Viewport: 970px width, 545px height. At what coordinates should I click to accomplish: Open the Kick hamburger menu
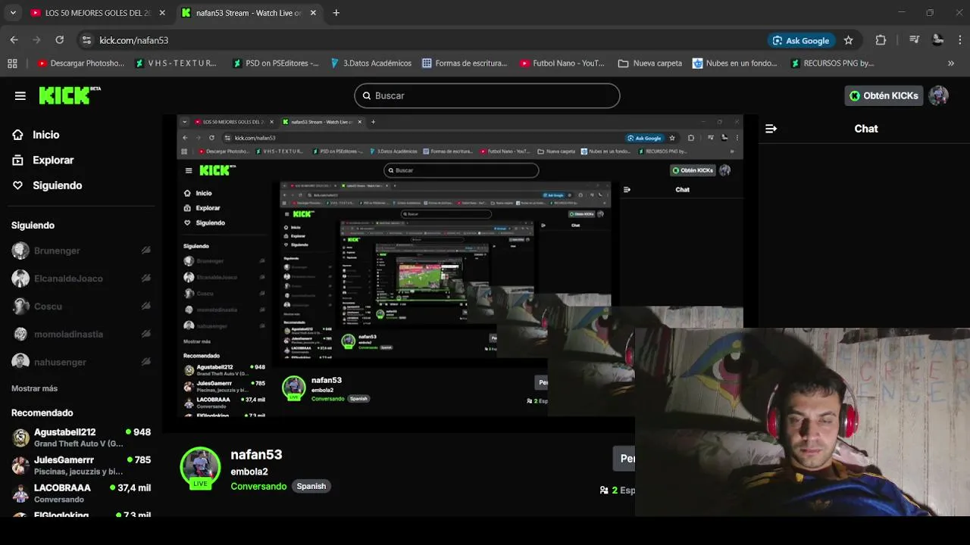(x=20, y=95)
